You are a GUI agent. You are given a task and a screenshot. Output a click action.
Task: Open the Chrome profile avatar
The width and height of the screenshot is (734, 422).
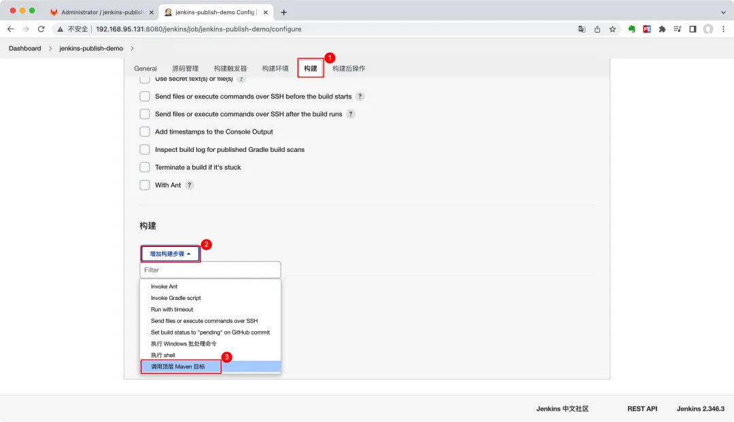click(708, 29)
